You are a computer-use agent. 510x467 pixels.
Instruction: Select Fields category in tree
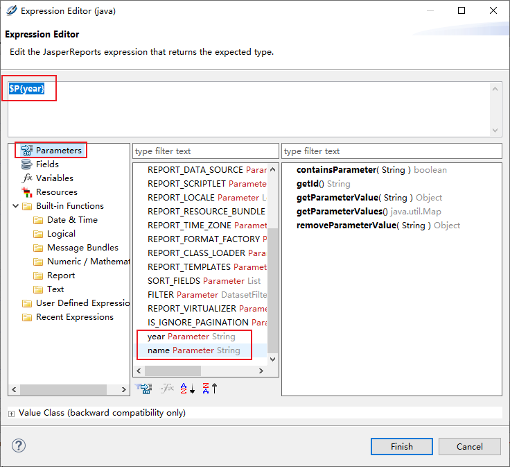(47, 164)
